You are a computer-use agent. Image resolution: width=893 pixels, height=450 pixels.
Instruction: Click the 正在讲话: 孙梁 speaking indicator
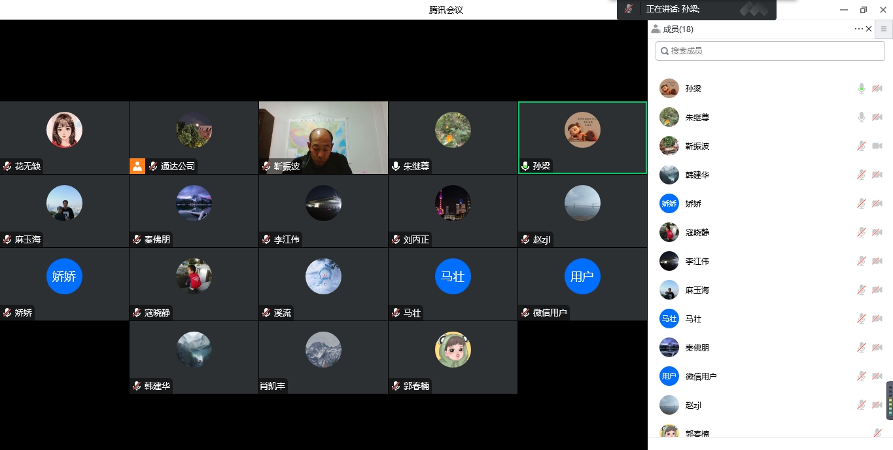click(x=673, y=9)
